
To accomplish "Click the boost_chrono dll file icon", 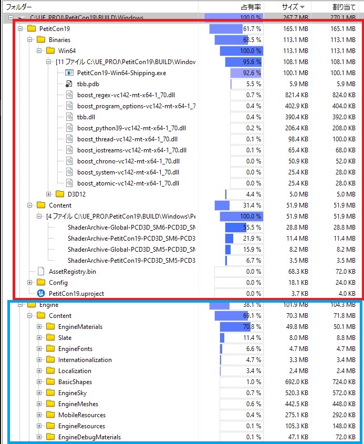I will (x=69, y=161).
